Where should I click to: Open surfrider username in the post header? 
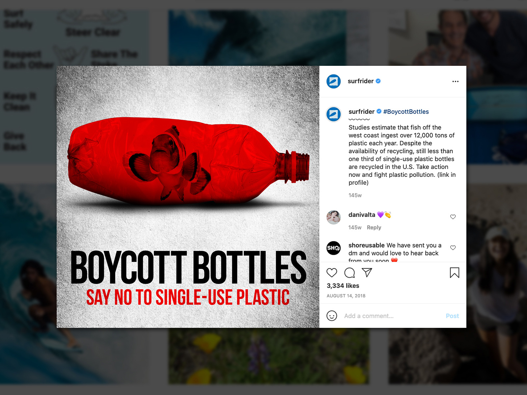click(x=361, y=81)
